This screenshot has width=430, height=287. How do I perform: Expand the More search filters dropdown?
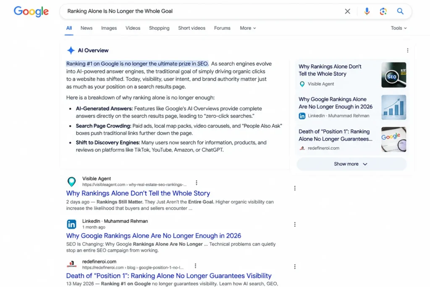pyautogui.click(x=248, y=28)
